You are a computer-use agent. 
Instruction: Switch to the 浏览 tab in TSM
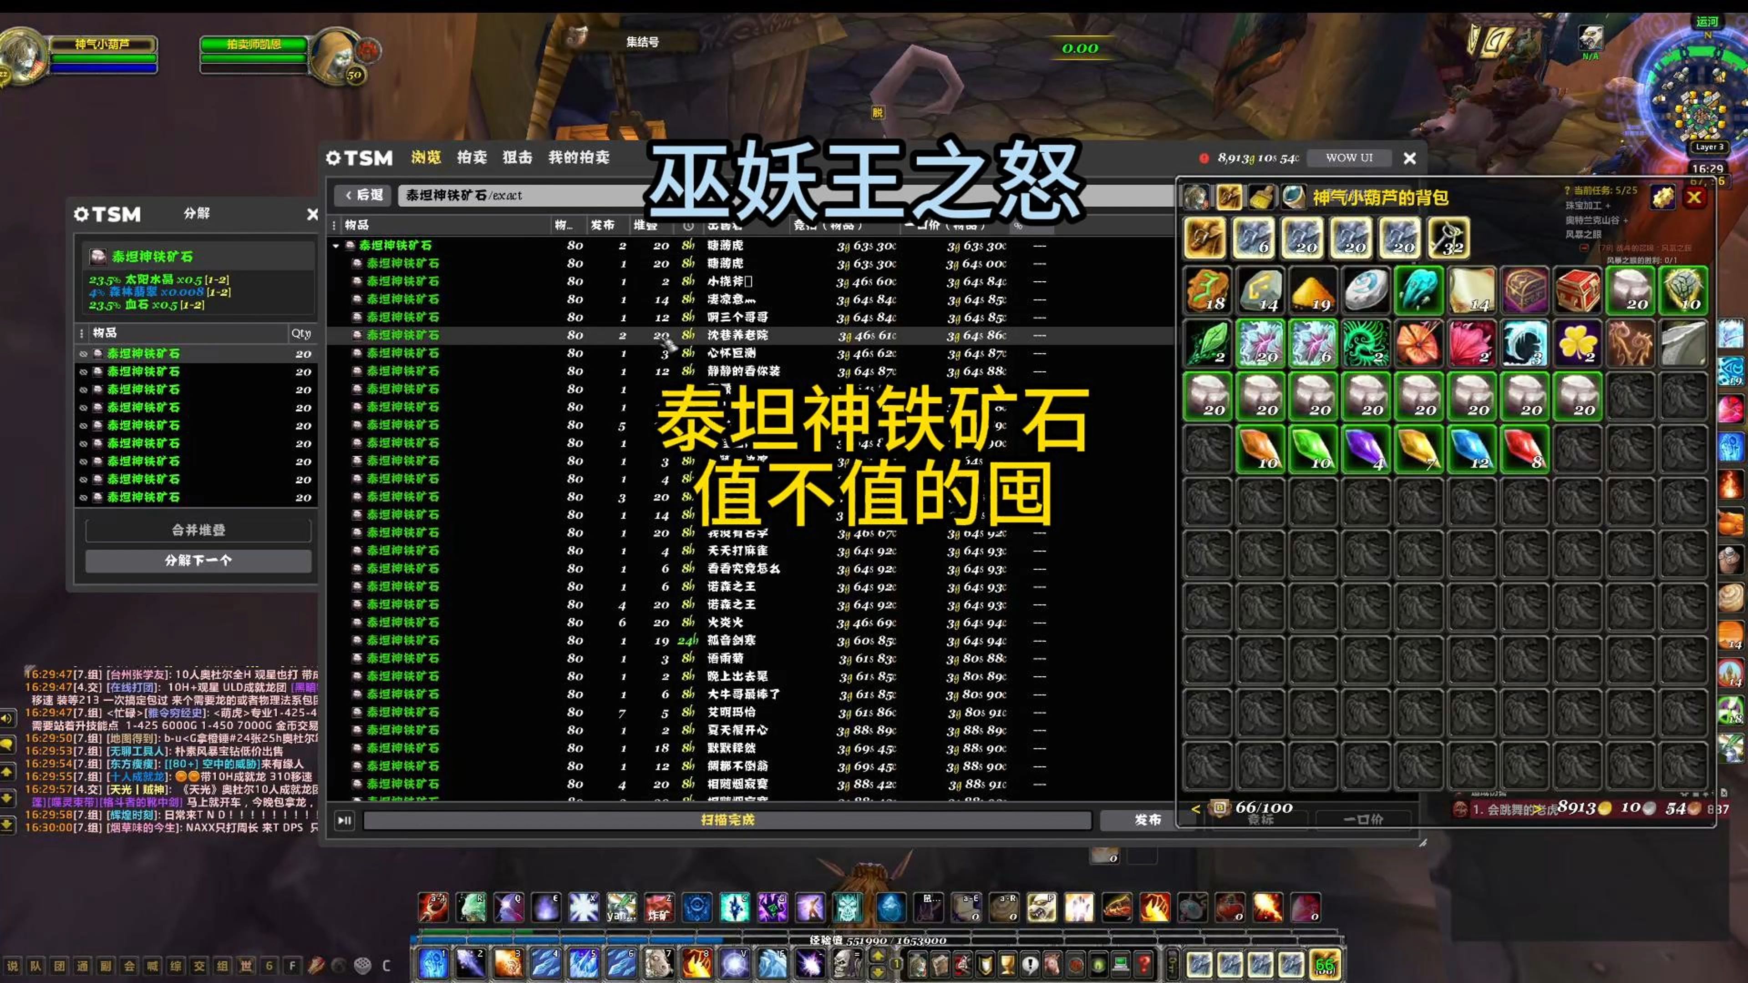pos(426,157)
